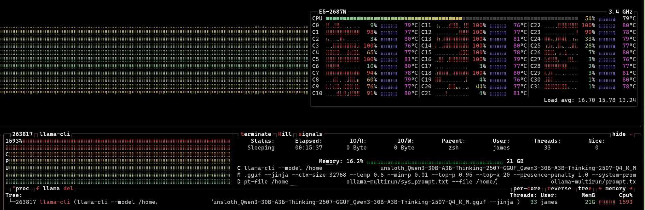Hide the process detail panel
This screenshot has height=210, width=645.
pos(619,134)
